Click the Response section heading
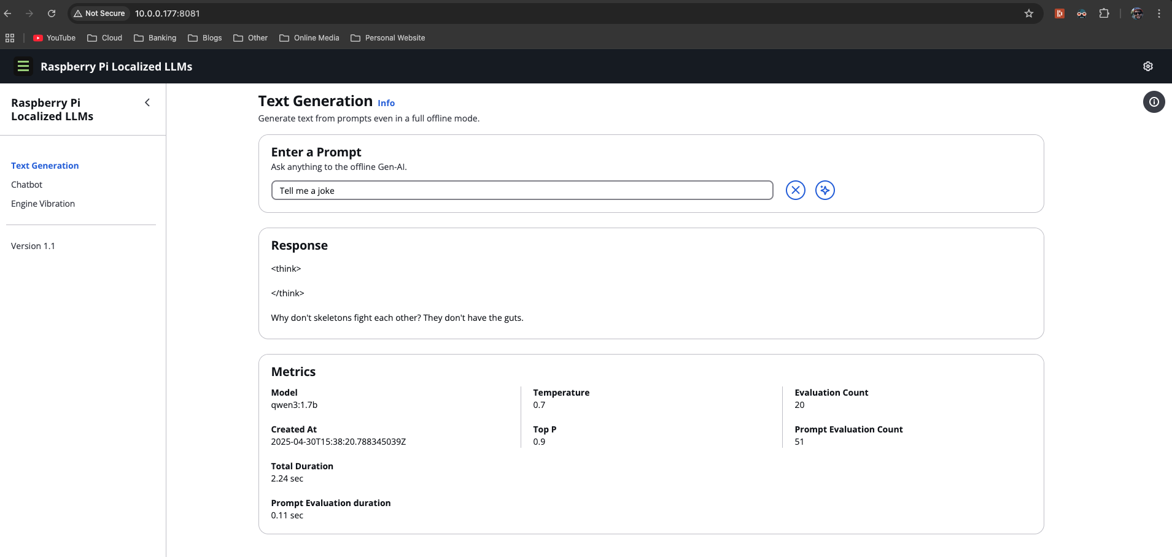Image resolution: width=1172 pixels, height=557 pixels. [300, 245]
